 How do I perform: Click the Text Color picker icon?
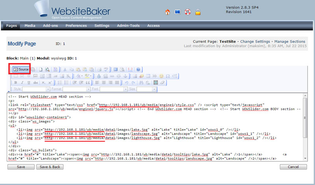(79, 76)
